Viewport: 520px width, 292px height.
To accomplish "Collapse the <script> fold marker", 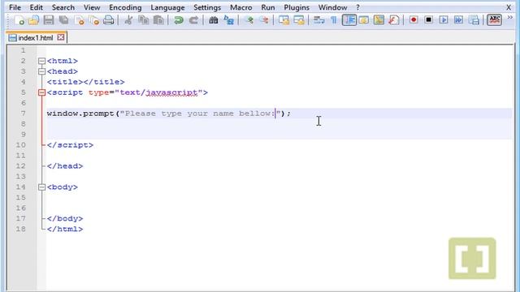I will pos(41,92).
